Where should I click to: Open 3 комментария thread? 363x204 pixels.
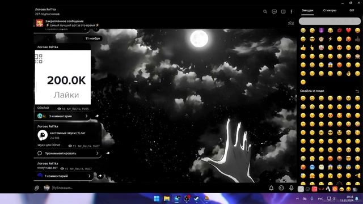[x=62, y=116]
